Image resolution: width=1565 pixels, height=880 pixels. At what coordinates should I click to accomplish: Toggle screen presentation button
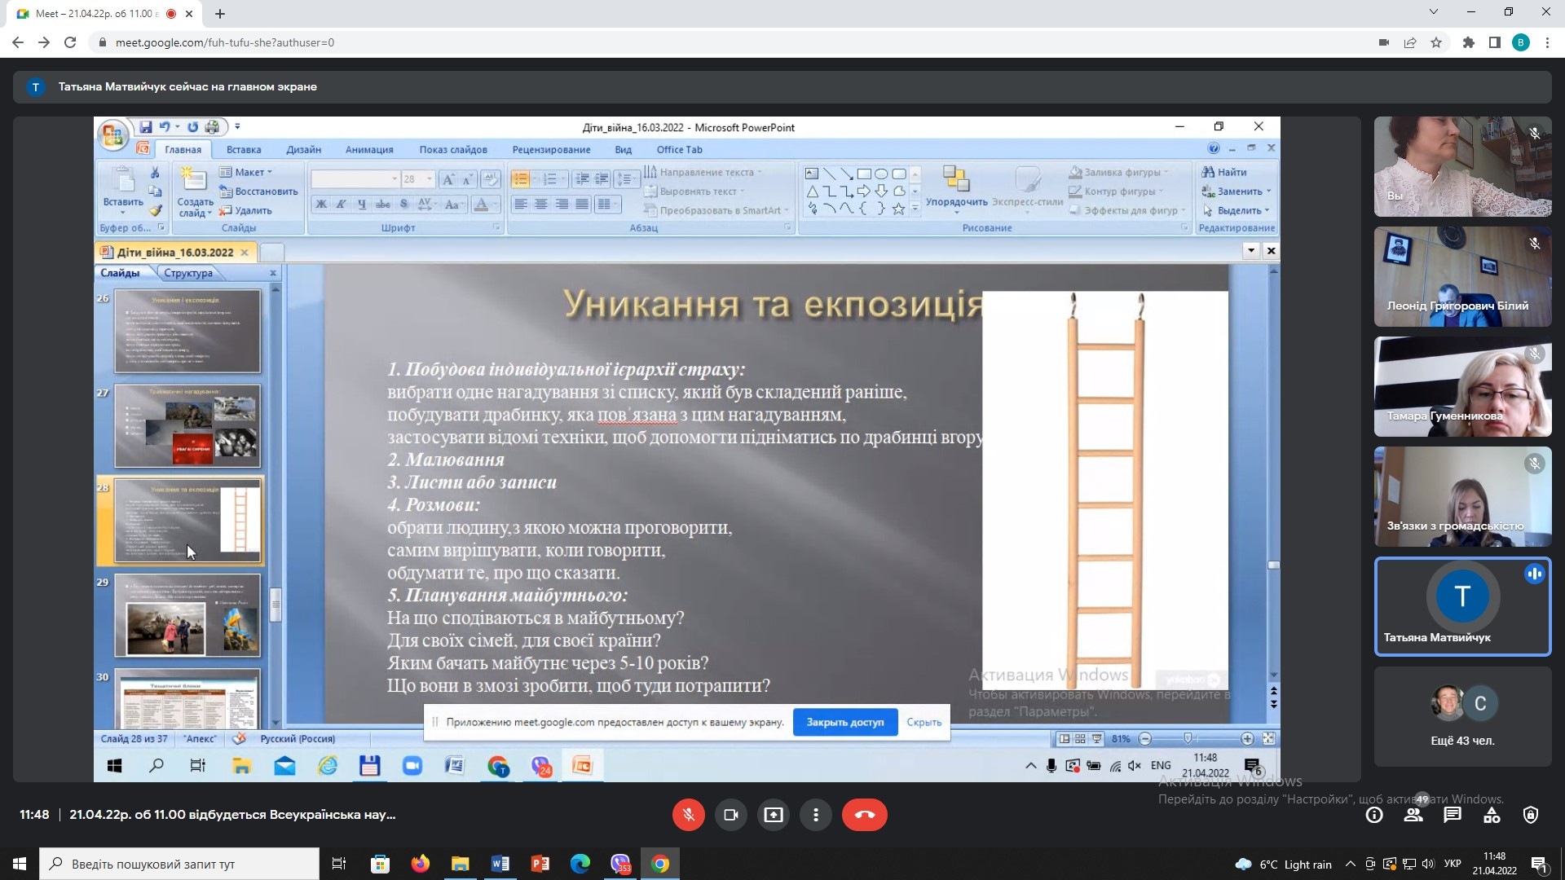coord(774,815)
